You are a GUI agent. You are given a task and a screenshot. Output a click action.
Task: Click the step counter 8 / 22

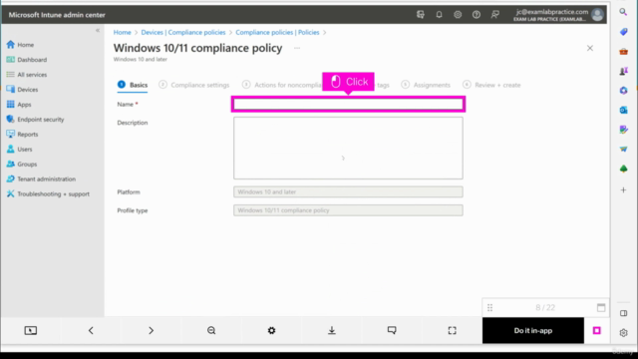click(545, 308)
